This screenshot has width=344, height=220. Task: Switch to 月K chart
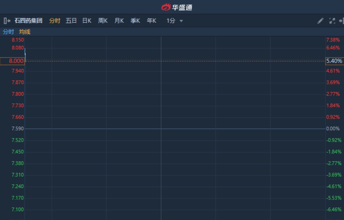(119, 21)
